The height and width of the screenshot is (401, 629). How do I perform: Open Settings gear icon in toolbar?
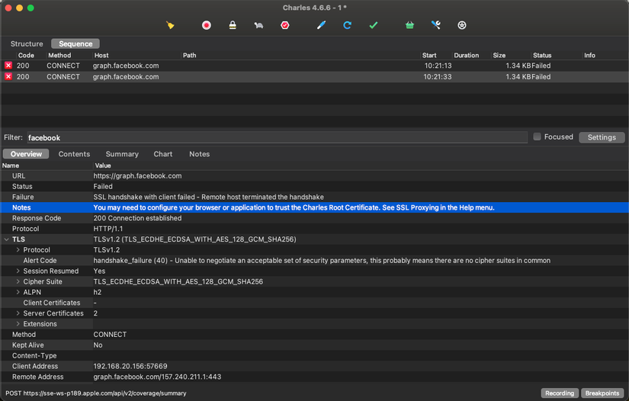point(462,25)
